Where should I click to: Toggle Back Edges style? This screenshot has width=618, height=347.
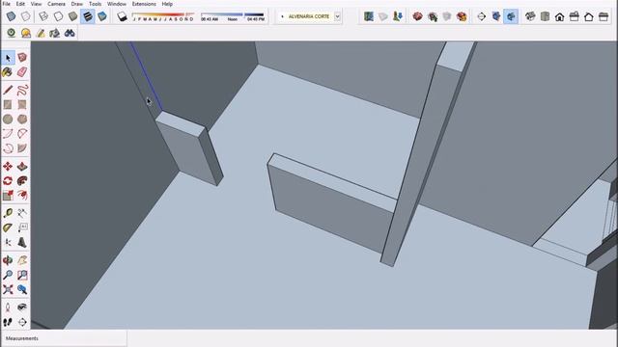point(26,16)
